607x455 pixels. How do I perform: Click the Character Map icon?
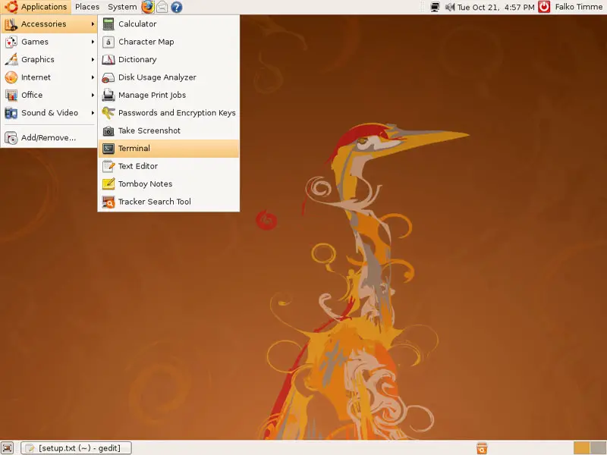pyautogui.click(x=109, y=42)
